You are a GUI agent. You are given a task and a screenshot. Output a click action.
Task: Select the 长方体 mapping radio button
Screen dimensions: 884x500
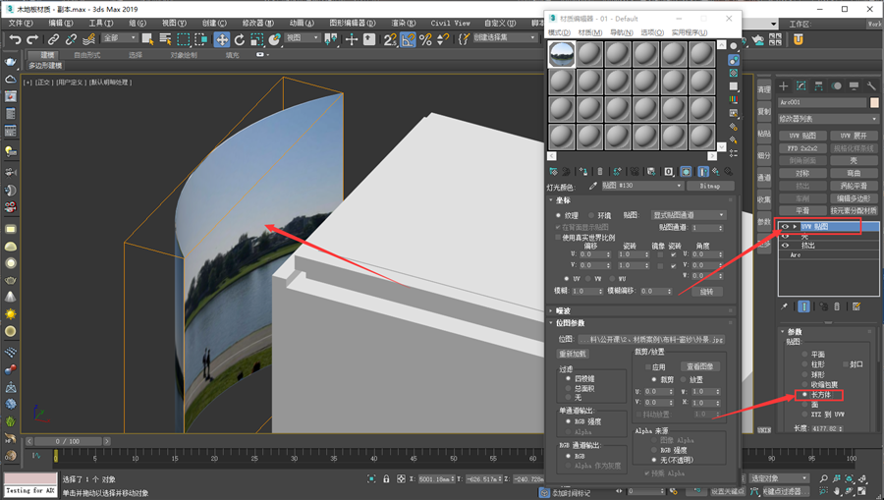pos(805,395)
